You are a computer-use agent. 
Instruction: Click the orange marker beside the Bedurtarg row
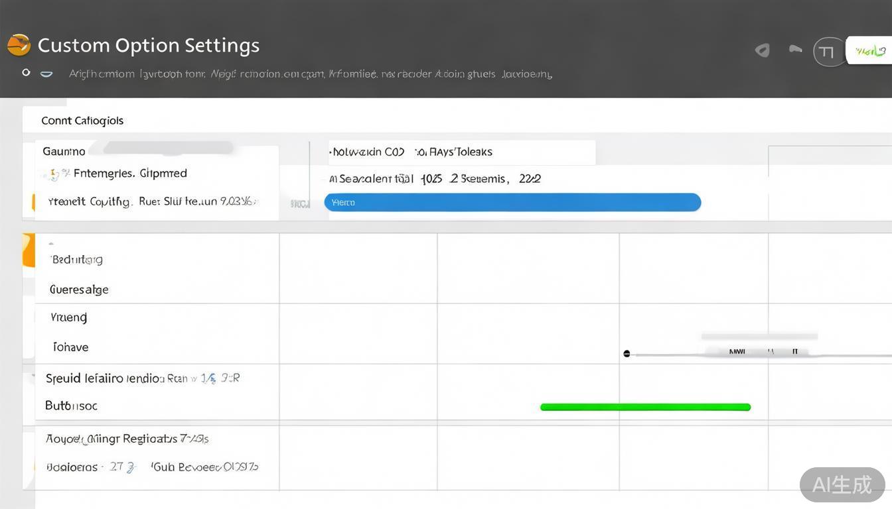click(x=29, y=250)
